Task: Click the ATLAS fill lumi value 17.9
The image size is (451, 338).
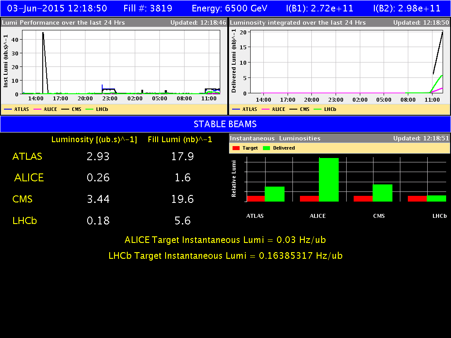Action: coord(182,156)
